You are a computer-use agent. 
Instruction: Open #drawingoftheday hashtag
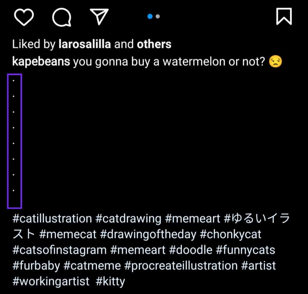tap(148, 234)
